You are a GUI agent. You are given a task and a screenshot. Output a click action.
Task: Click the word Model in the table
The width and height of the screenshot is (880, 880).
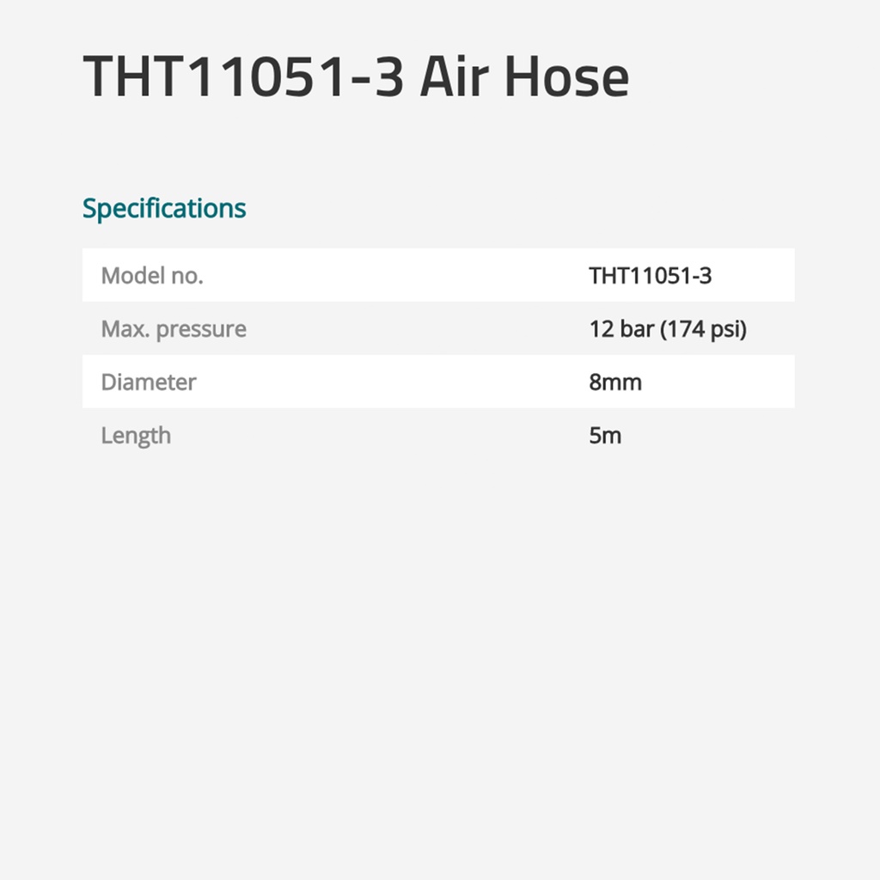pyautogui.click(x=130, y=276)
